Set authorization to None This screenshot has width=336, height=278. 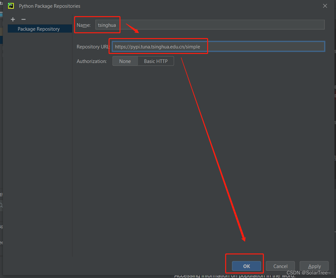point(125,61)
